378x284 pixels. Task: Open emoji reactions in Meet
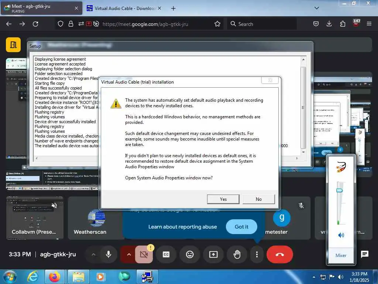coord(190,254)
